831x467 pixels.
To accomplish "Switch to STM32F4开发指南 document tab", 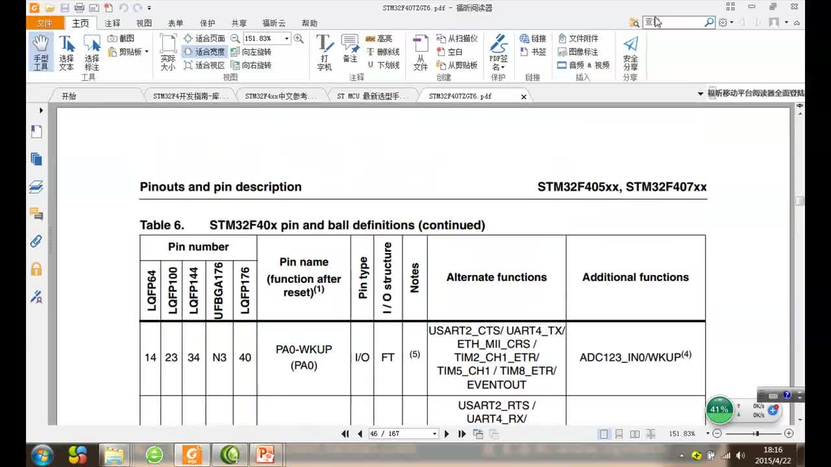I will pyautogui.click(x=190, y=96).
